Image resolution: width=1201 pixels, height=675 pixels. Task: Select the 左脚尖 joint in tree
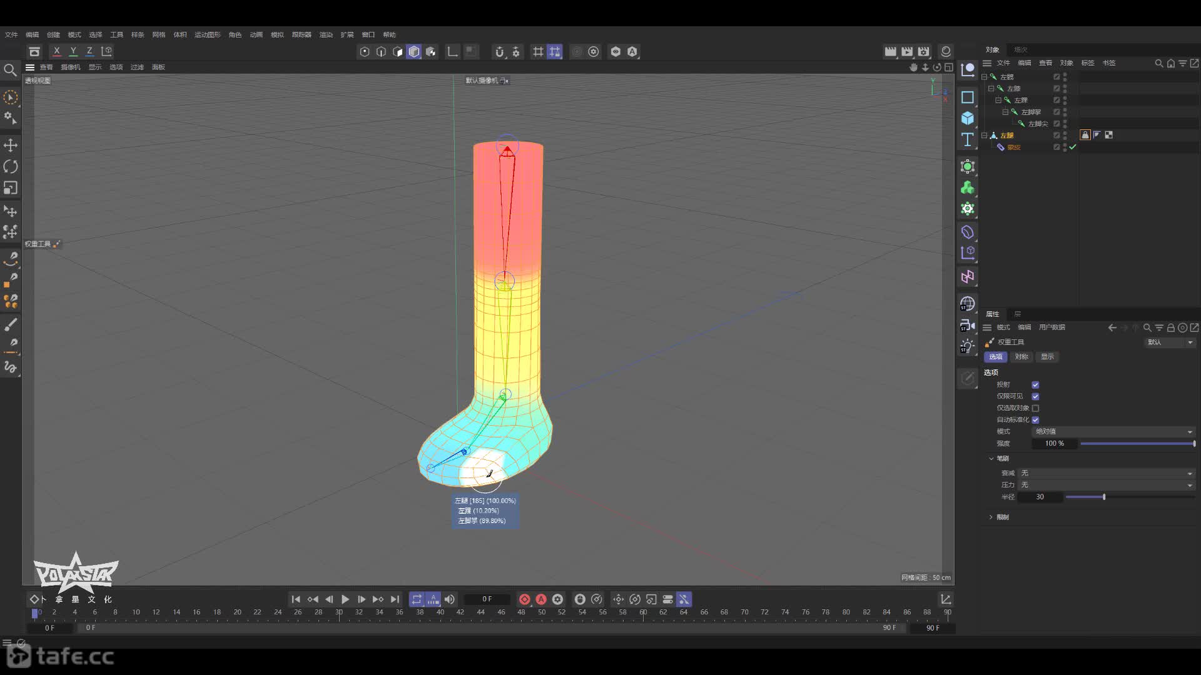coord(1038,124)
